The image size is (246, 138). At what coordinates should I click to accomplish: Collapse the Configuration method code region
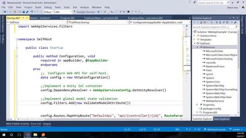[x=17, y=56]
